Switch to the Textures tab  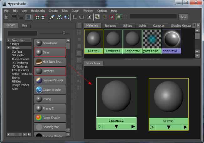[x=110, y=26]
